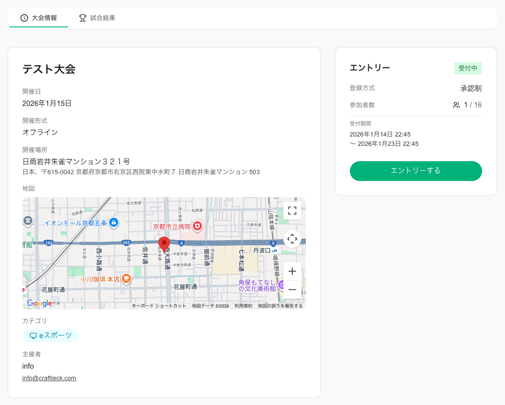Click the 角屋もてなしの文化美術館 museum marker

point(282,285)
